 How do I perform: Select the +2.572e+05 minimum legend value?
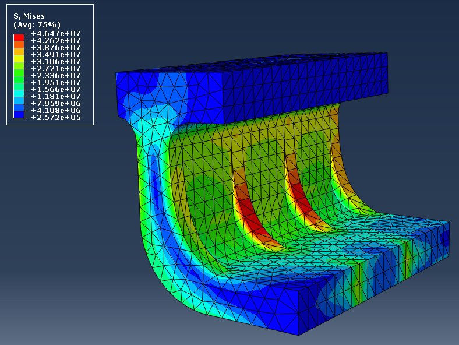pyautogui.click(x=55, y=118)
